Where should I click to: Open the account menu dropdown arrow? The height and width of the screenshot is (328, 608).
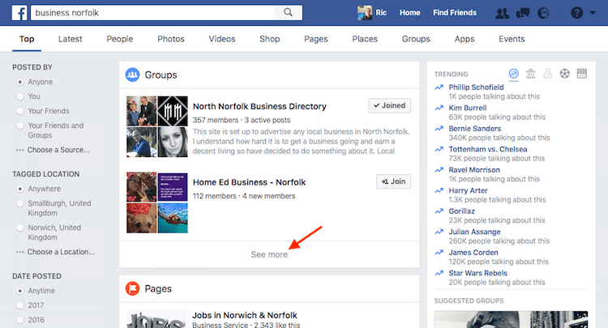pyautogui.click(x=593, y=13)
